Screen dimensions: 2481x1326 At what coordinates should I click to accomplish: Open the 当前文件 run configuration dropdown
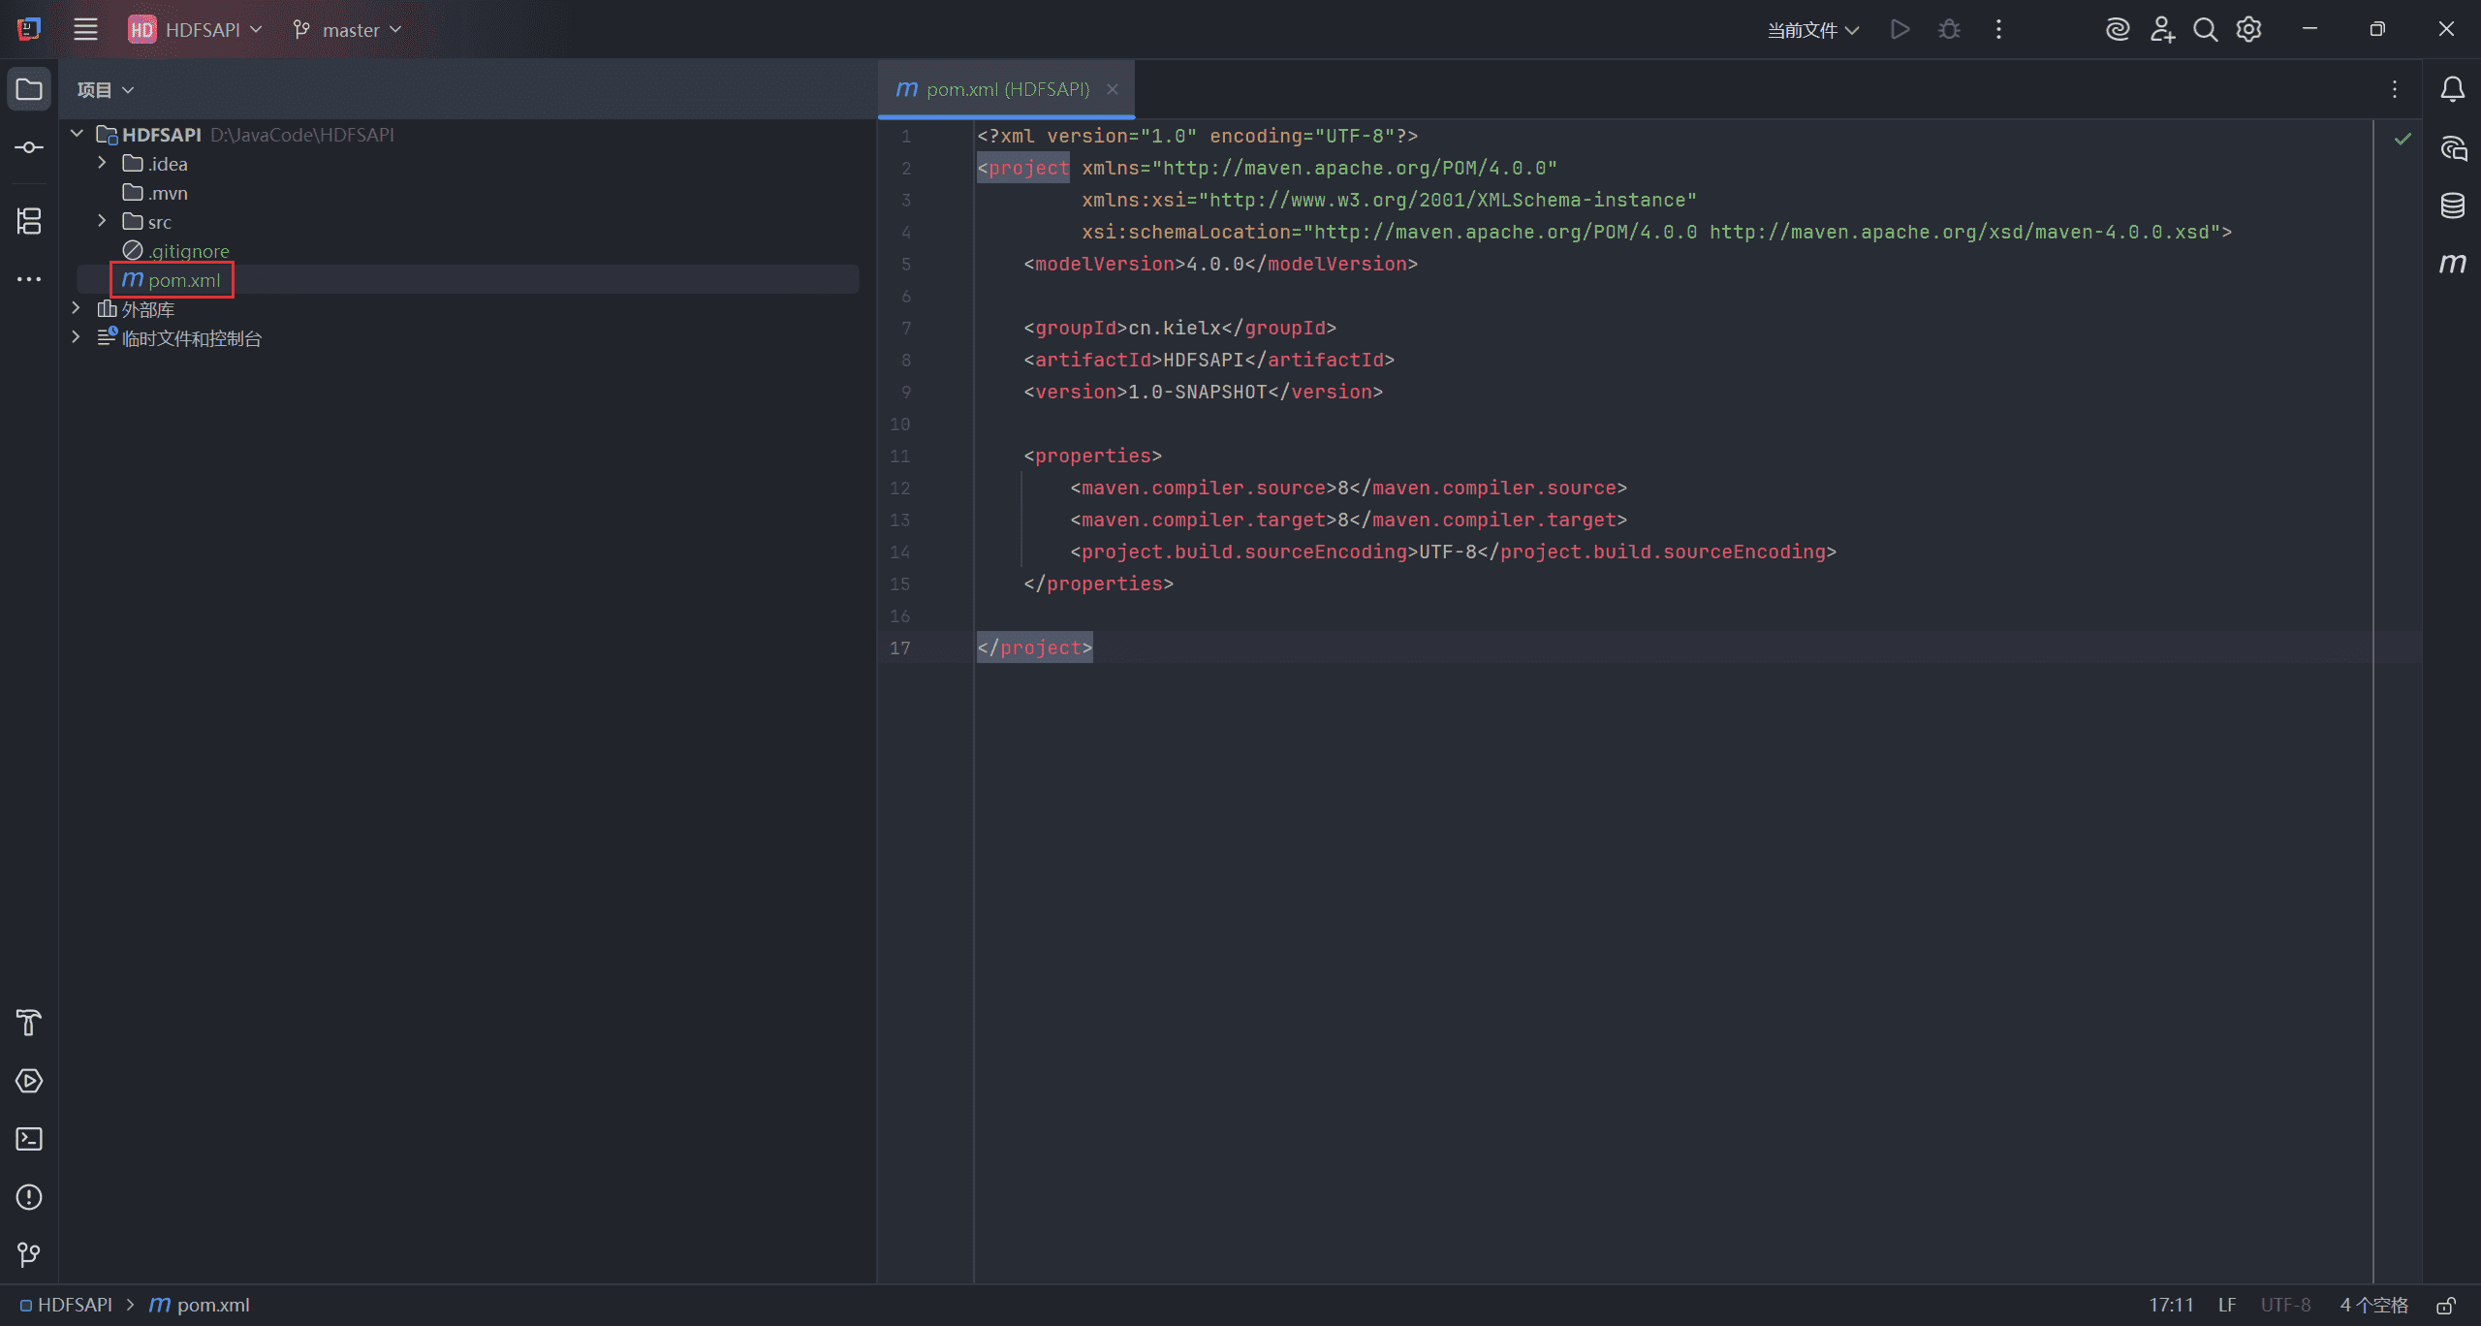1812,30
